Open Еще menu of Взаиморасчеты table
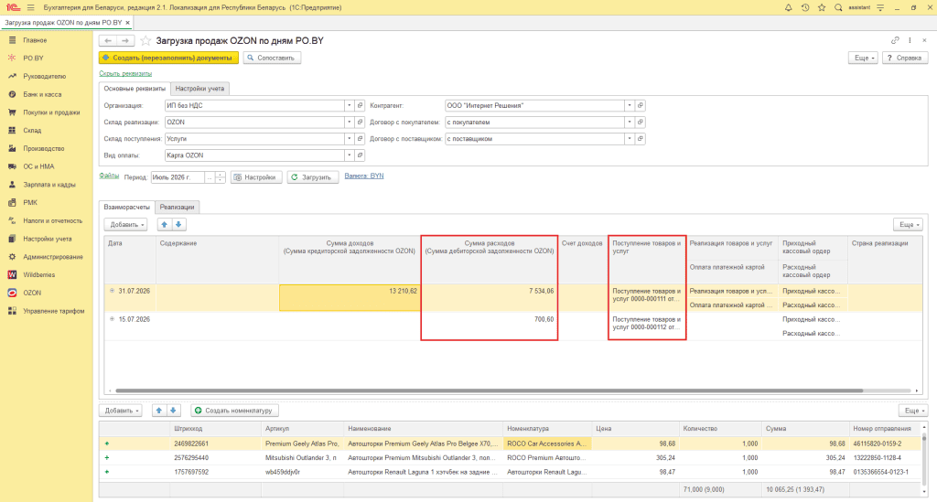This screenshot has height=502, width=937. coord(909,224)
